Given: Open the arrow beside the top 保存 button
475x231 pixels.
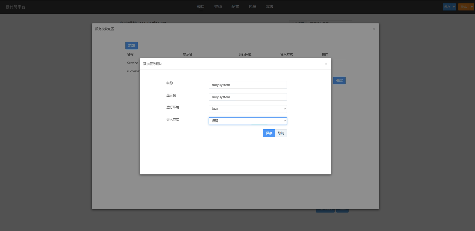Looking at the screenshot, I should click(x=454, y=7).
